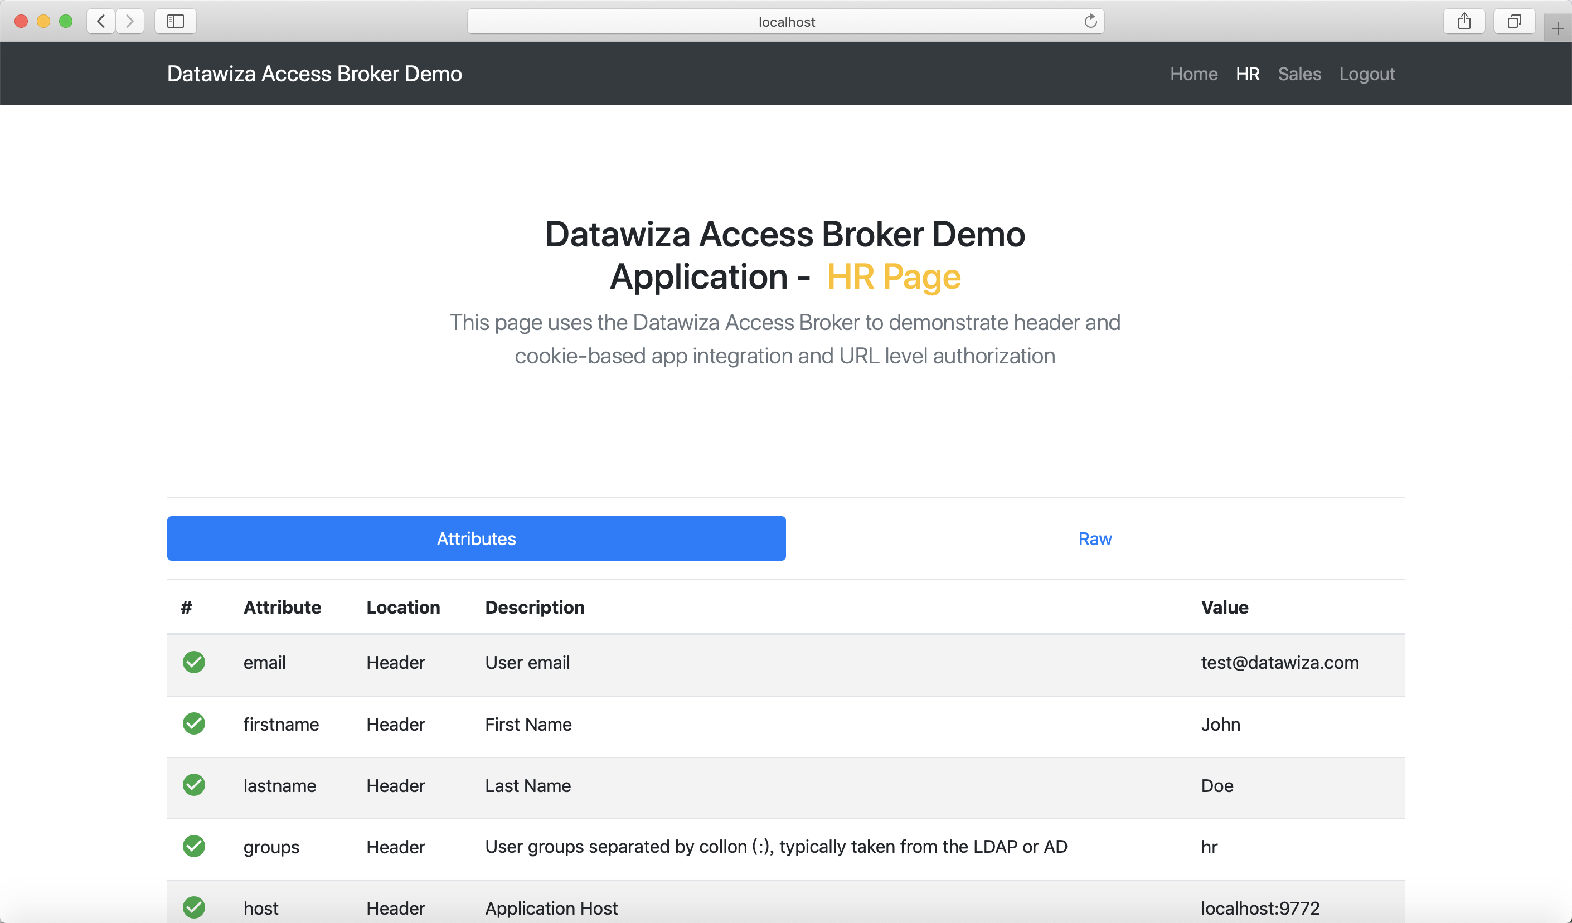This screenshot has width=1572, height=923.
Task: Open a new tab with plus button
Action: tap(1558, 28)
